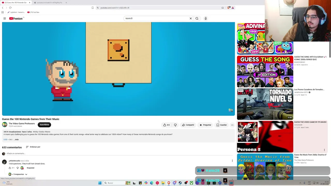
Task: Open options for the Persona 5 video
Action: coord(324,150)
